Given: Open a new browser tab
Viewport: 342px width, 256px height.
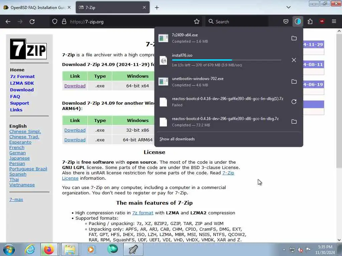Looking at the screenshot, I should click(157, 7).
